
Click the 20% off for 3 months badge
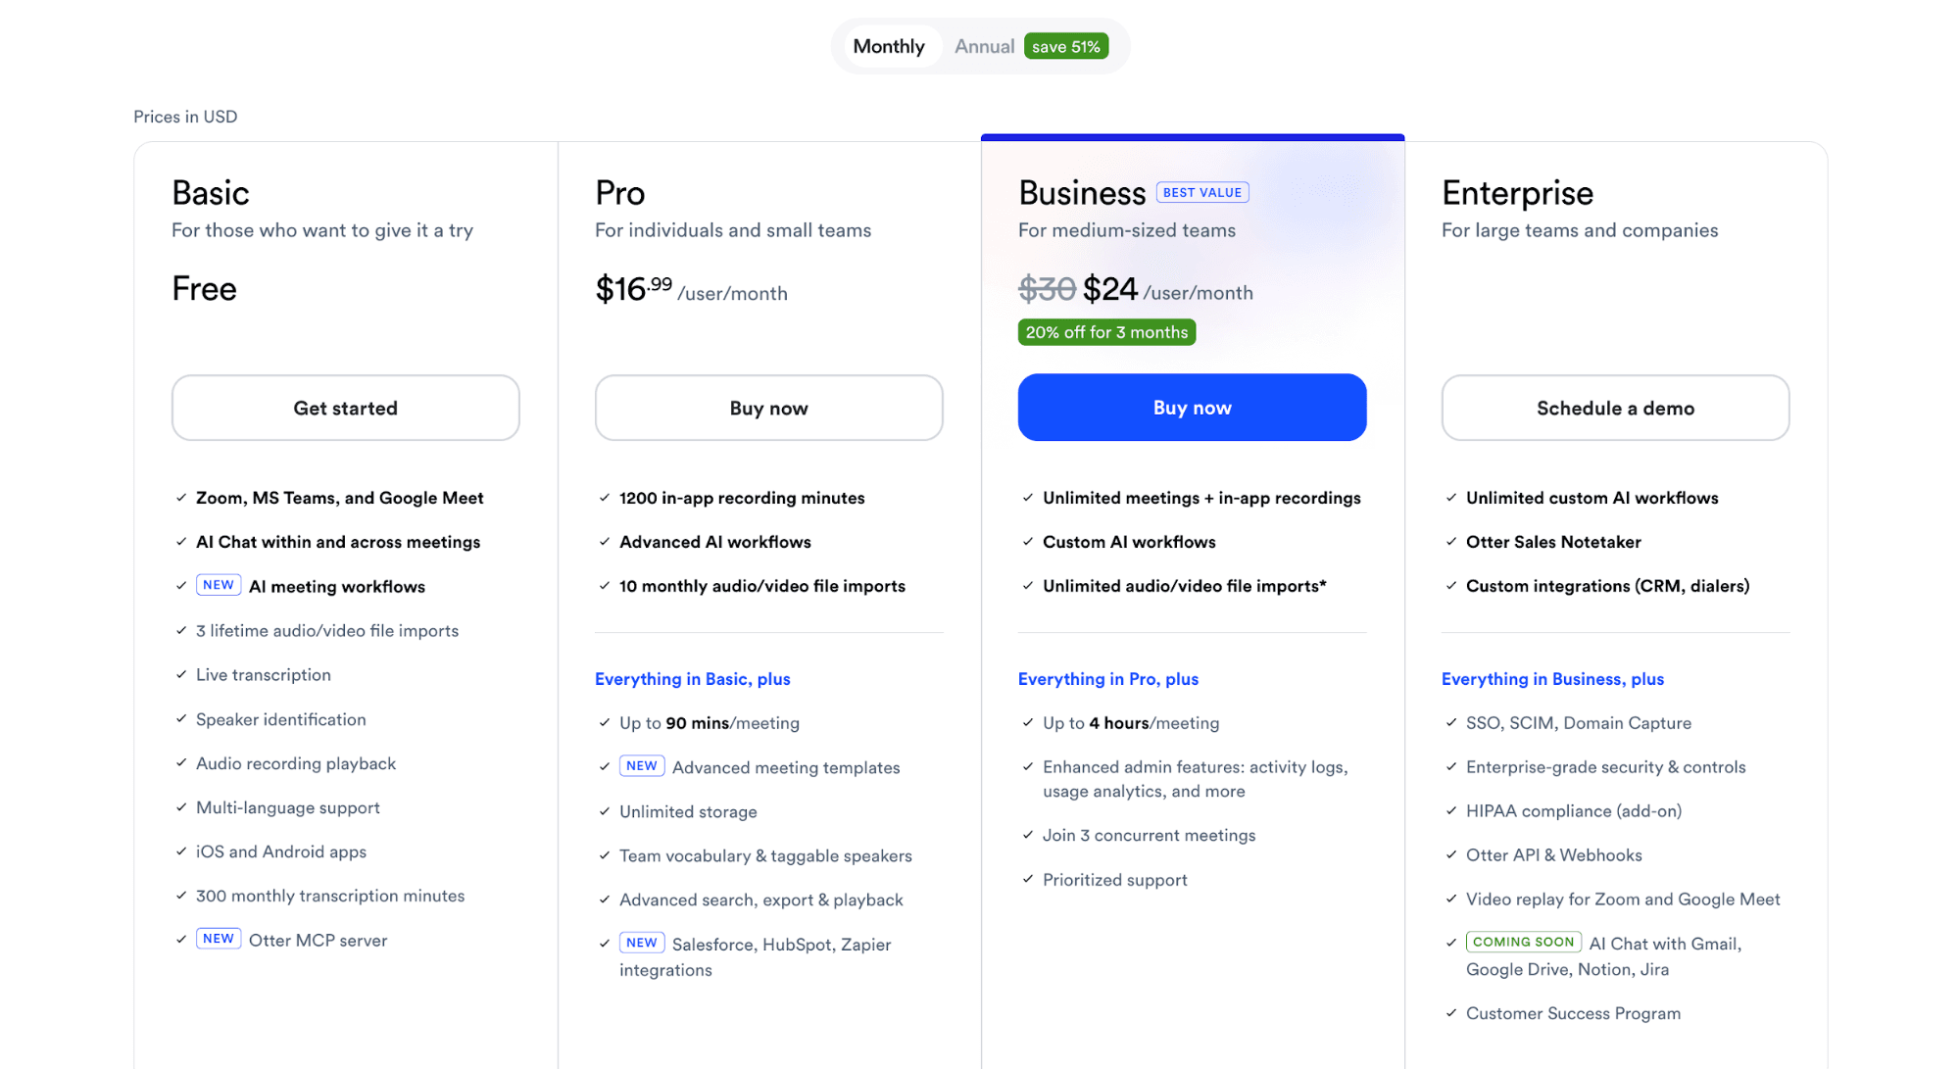(1106, 332)
